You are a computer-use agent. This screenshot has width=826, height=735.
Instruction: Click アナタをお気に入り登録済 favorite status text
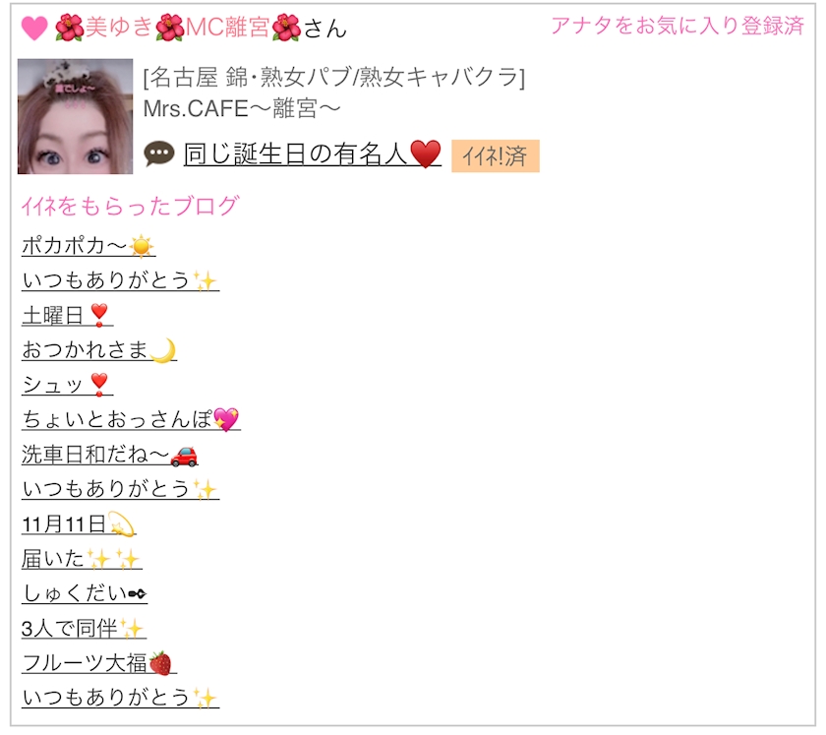point(678,26)
